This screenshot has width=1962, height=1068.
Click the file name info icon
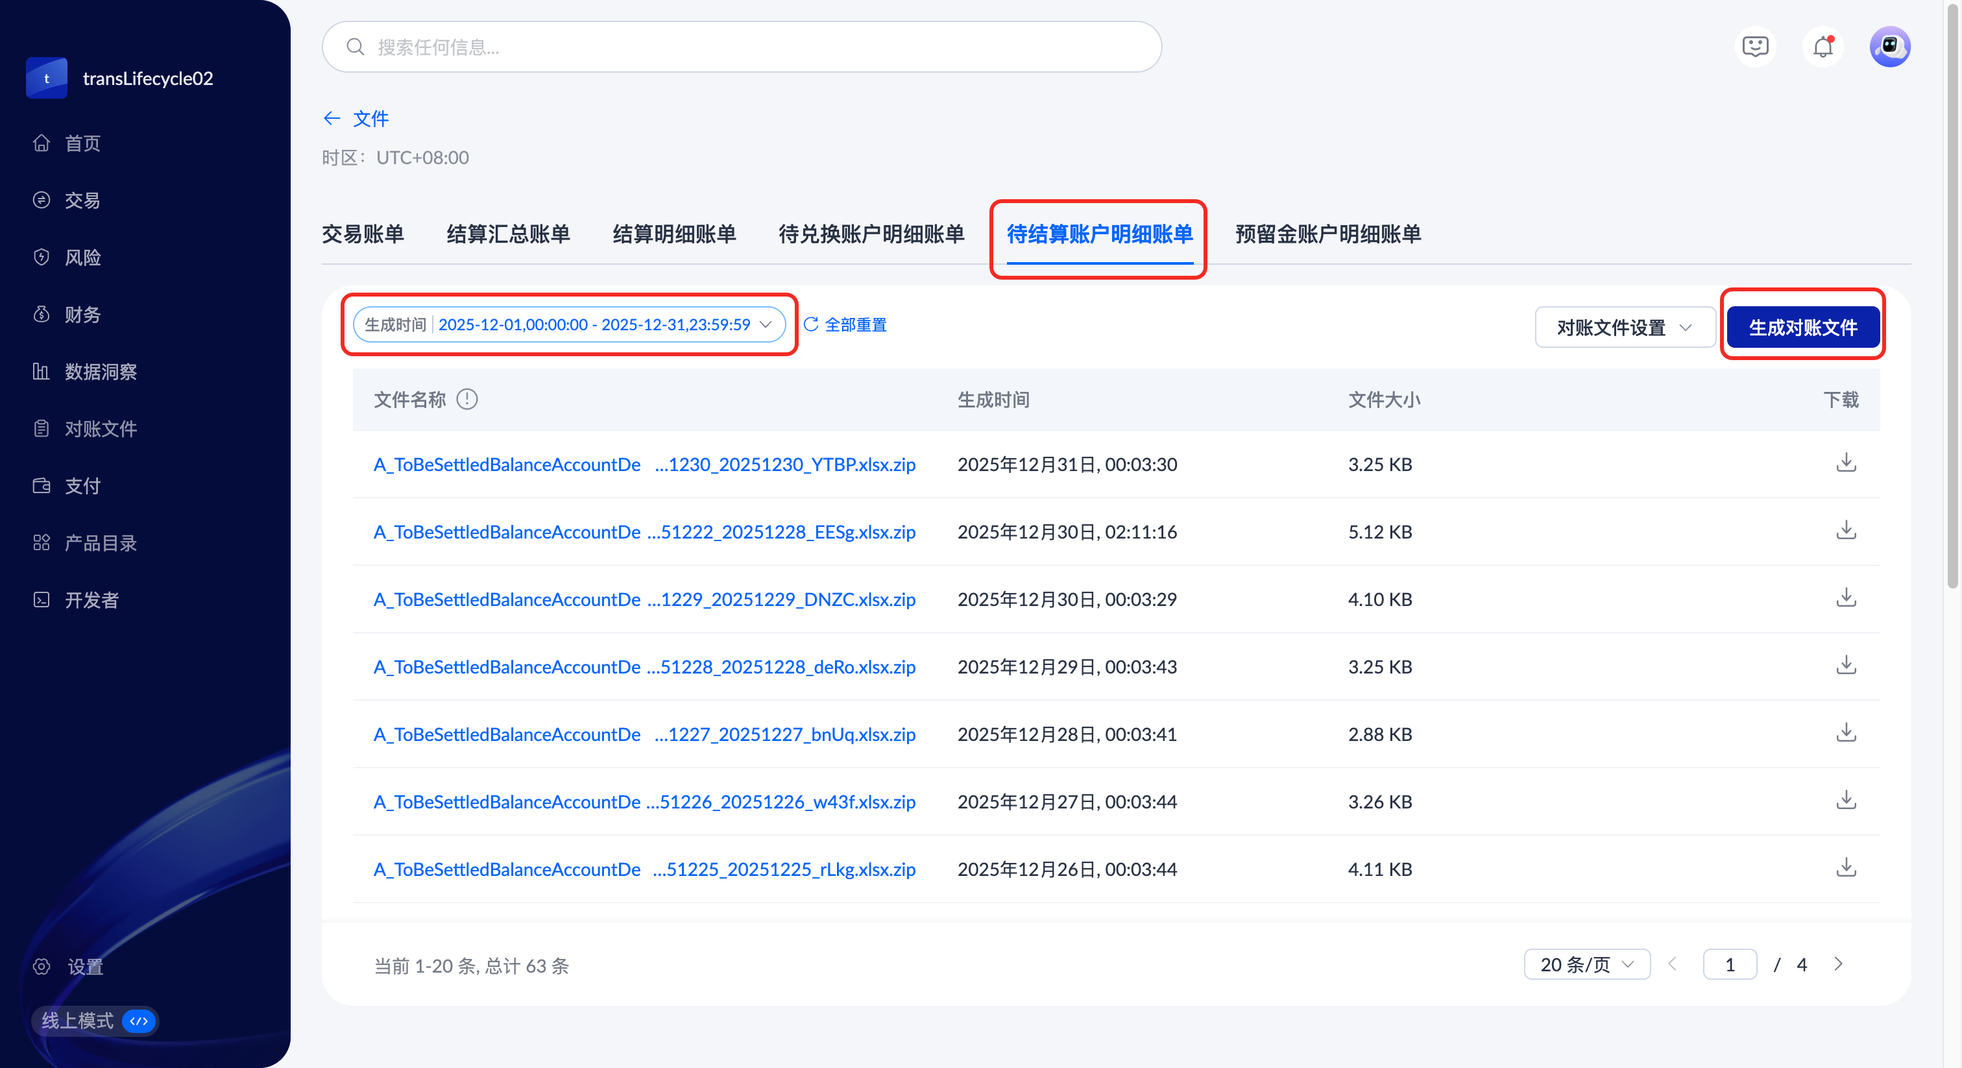coord(466,399)
